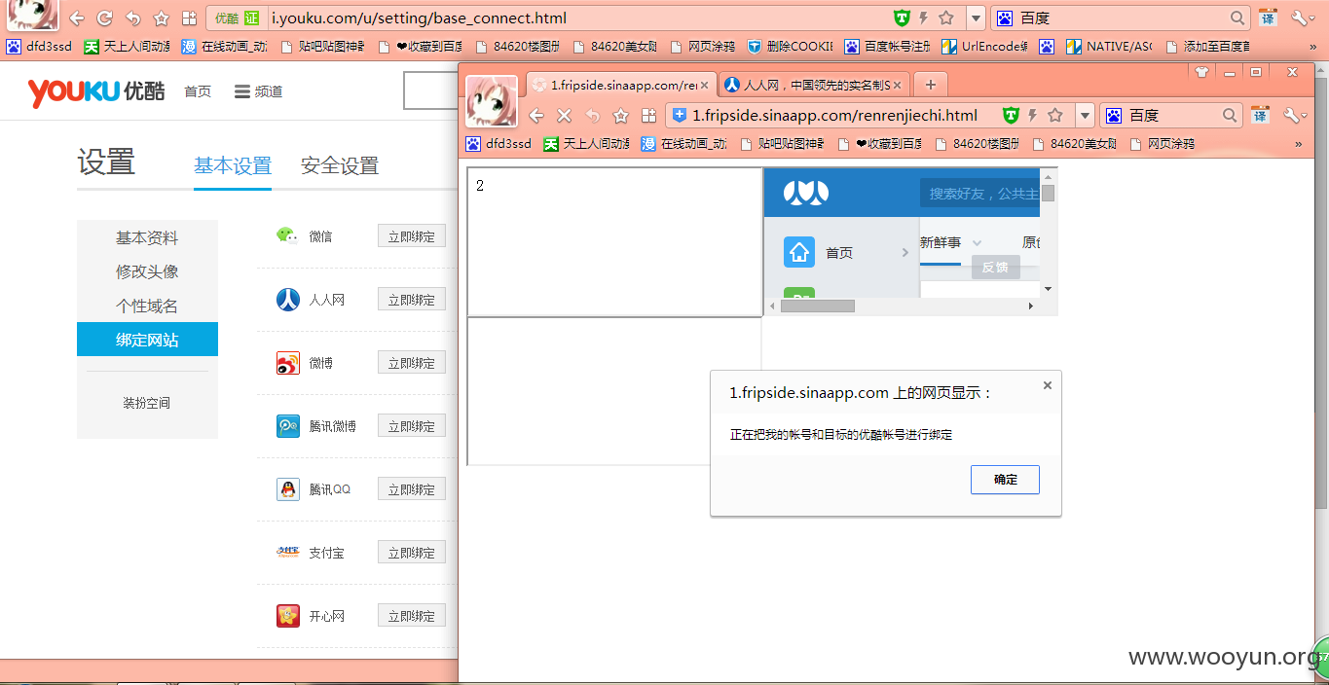Screen dimensions: 1329x685
Task: Click the green shield icon beside the Youku URL
Action: [x=902, y=18]
